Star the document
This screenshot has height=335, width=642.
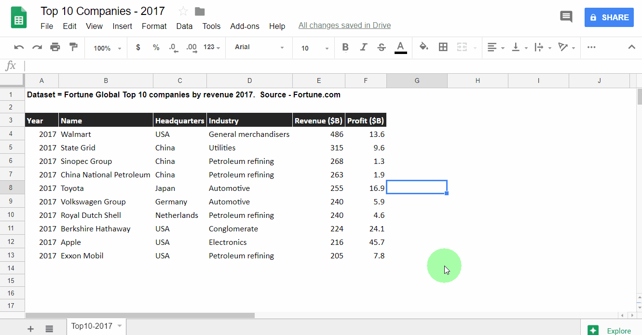coord(183,11)
